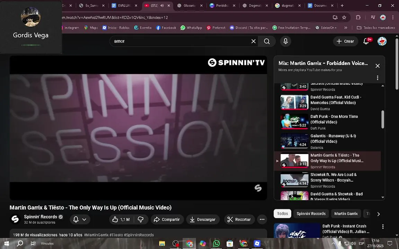Expand the subscription notification bell dropdown
Image resolution: width=399 pixels, height=249 pixels.
(80, 219)
